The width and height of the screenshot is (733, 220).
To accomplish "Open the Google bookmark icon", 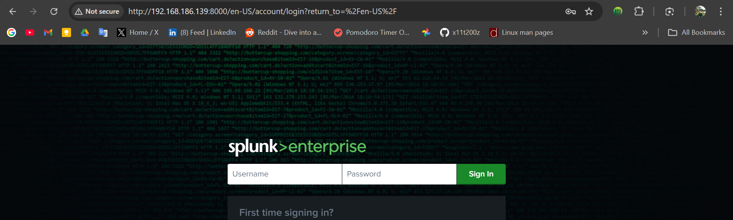I will 11,32.
